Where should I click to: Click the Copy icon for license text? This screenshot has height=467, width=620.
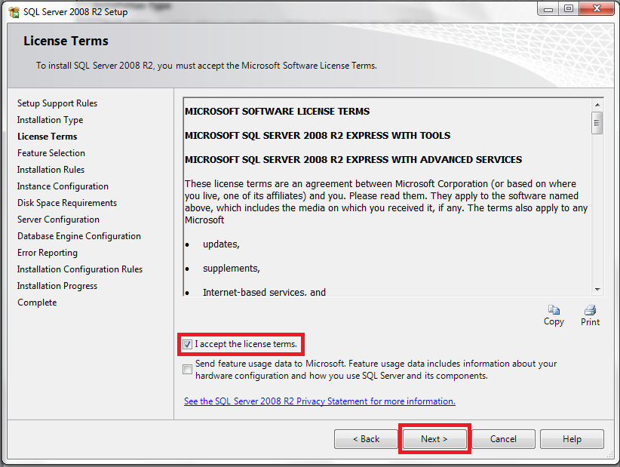pyautogui.click(x=554, y=309)
